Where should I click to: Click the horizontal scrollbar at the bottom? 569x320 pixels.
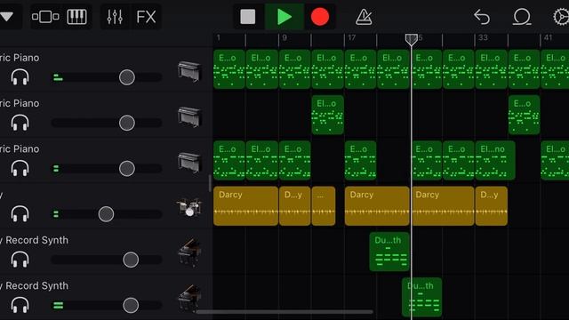(x=284, y=312)
